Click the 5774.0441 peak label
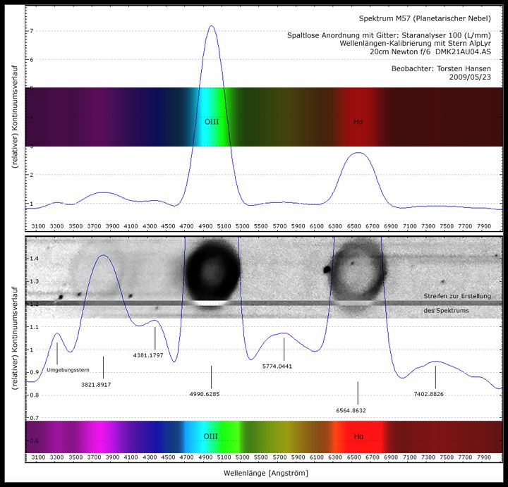The height and width of the screenshot is (487, 508). click(x=277, y=366)
